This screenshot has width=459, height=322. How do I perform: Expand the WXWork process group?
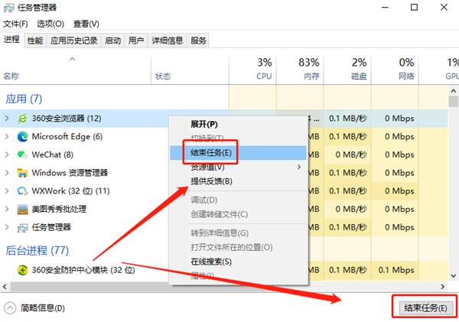(7, 190)
